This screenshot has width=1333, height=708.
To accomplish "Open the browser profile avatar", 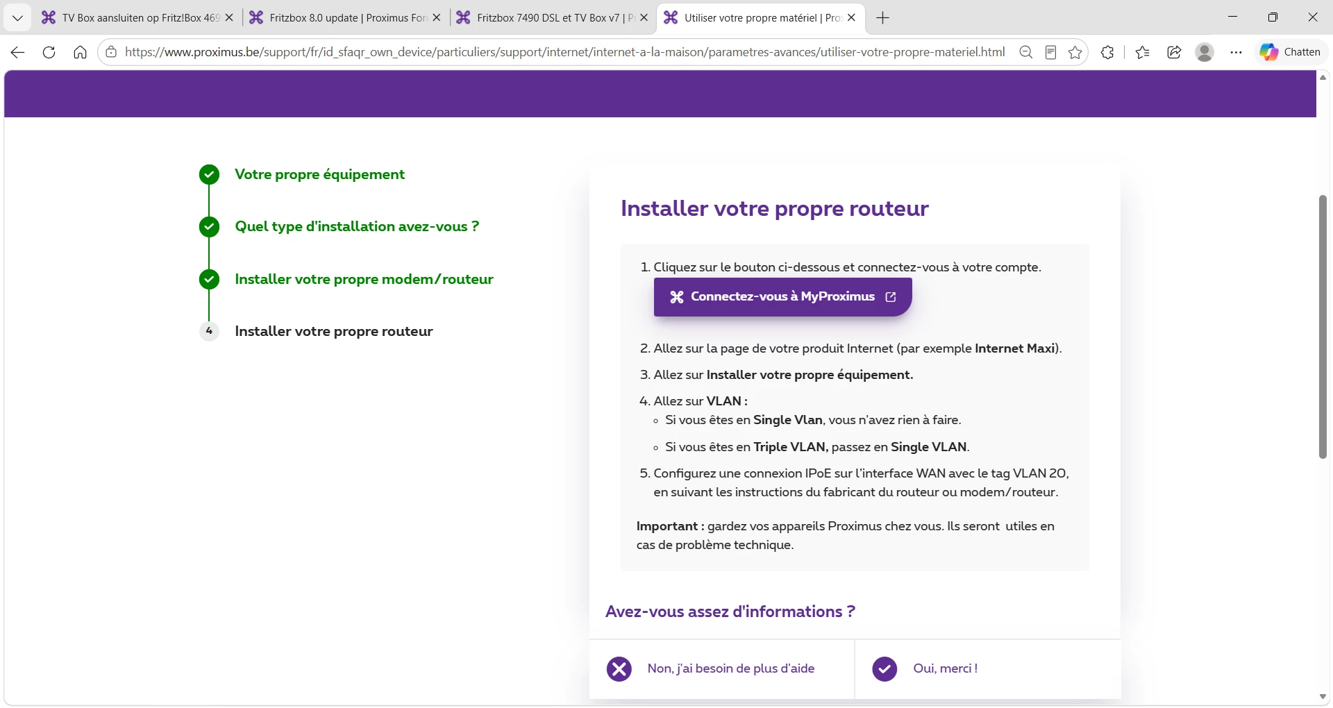I will pyautogui.click(x=1205, y=52).
